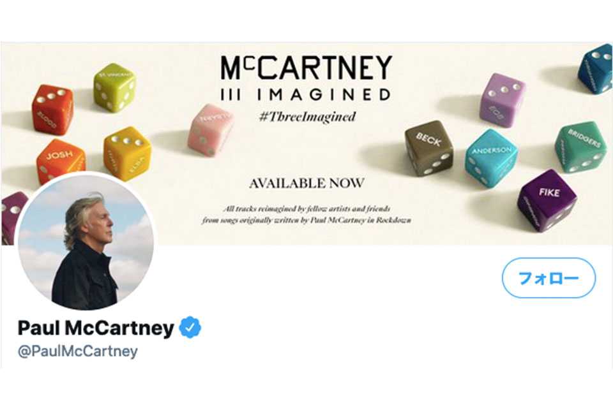This screenshot has height=408, width=613.
Task: Click the フォロー follow button
Action: coord(549,277)
